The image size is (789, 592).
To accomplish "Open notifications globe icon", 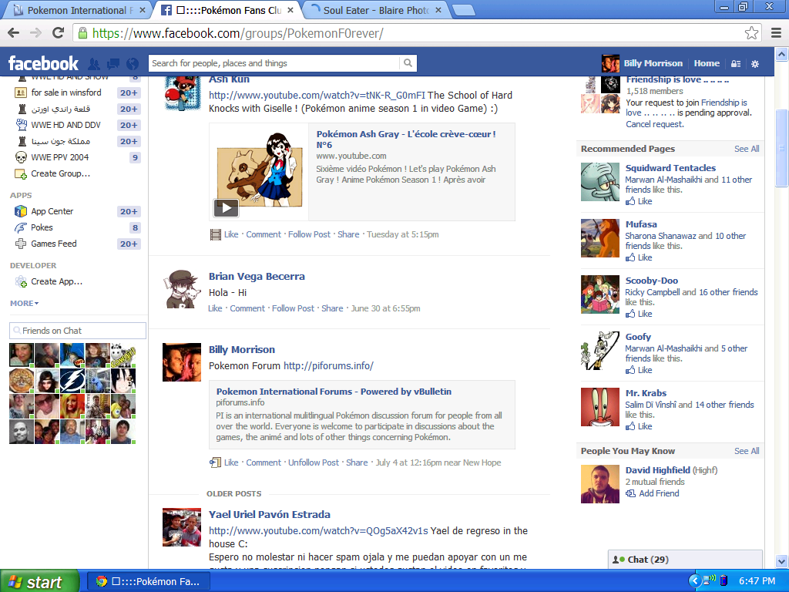I will click(x=133, y=63).
